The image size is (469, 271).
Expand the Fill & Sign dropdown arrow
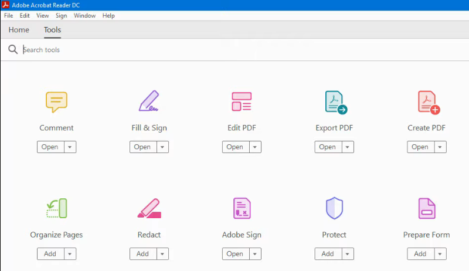pyautogui.click(x=162, y=147)
